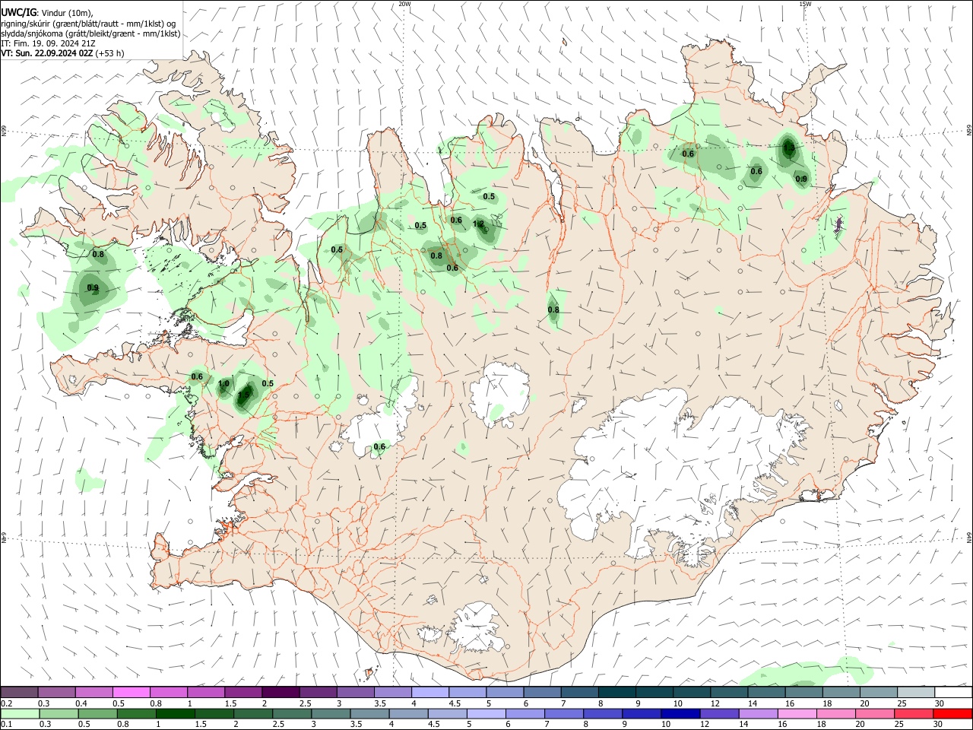This screenshot has height=730, width=973.
Task: Click the 'rigning/skúrir' legend description line
Action: coord(88,24)
